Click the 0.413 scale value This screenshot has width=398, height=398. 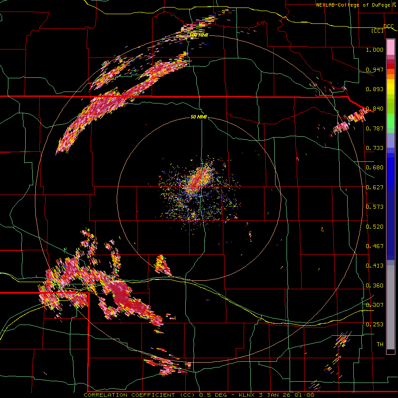[375, 266]
